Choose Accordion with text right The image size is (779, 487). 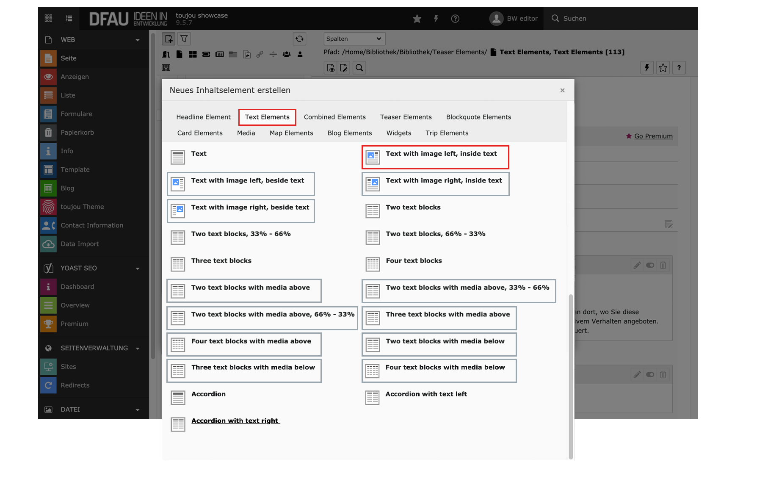coord(225,424)
